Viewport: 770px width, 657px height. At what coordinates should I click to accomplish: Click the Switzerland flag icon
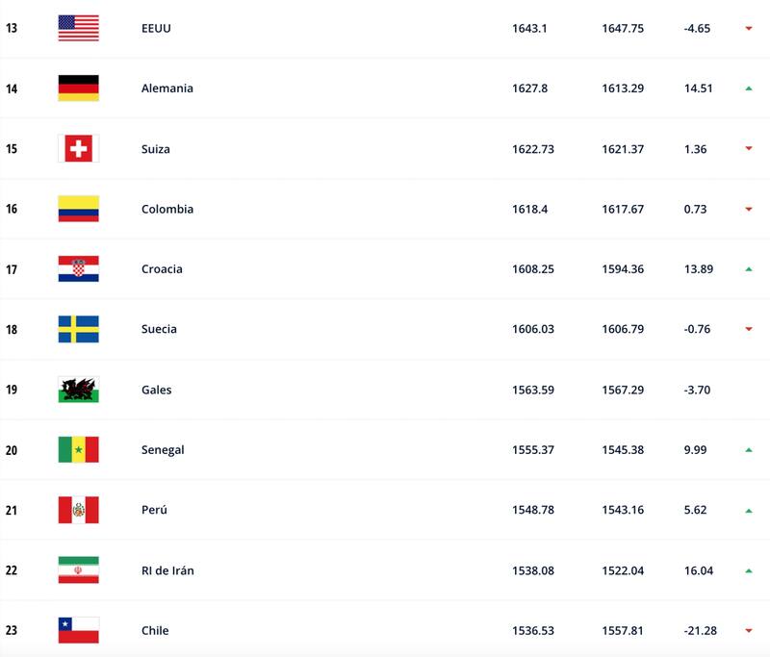click(78, 149)
